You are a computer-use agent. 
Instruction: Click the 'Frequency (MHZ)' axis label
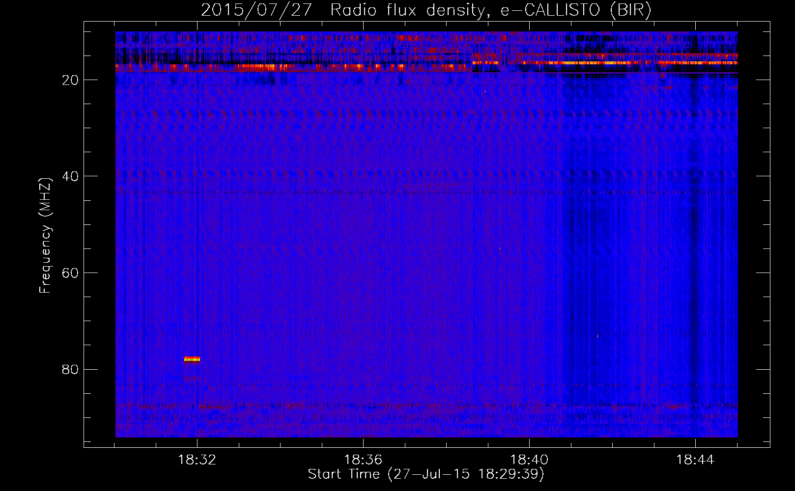[x=45, y=236]
